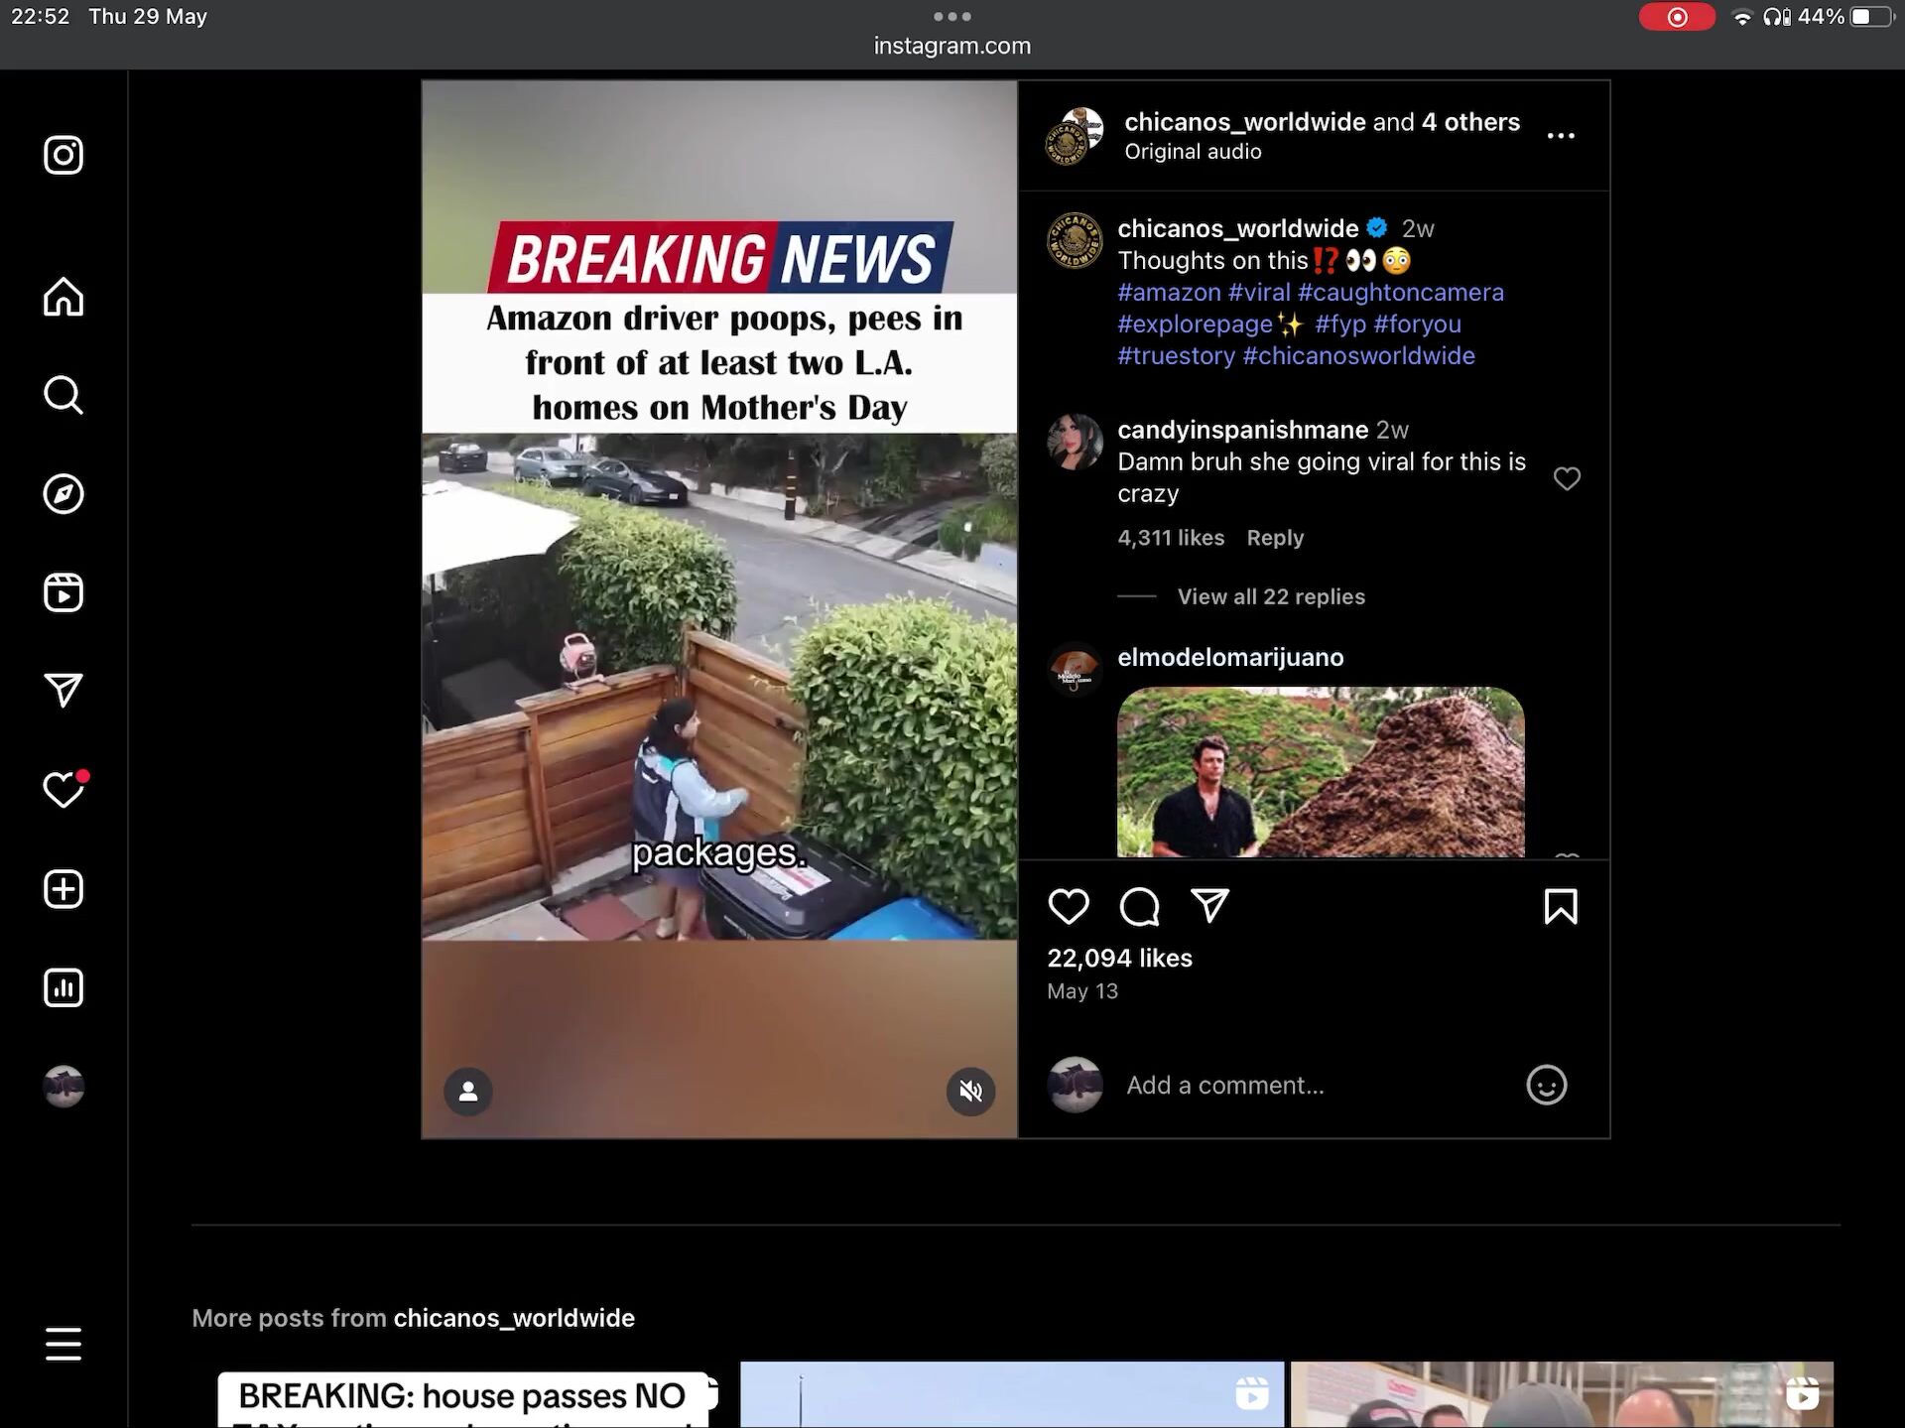
Task: Open the post options three-dot menu
Action: [x=1561, y=136]
